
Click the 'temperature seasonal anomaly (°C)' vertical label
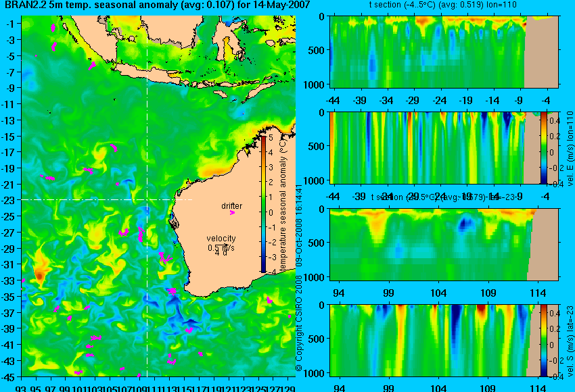283,205
